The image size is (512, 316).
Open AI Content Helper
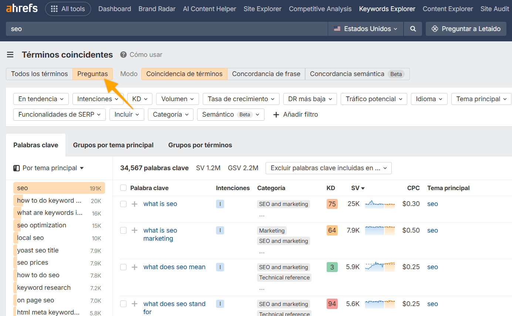[210, 9]
